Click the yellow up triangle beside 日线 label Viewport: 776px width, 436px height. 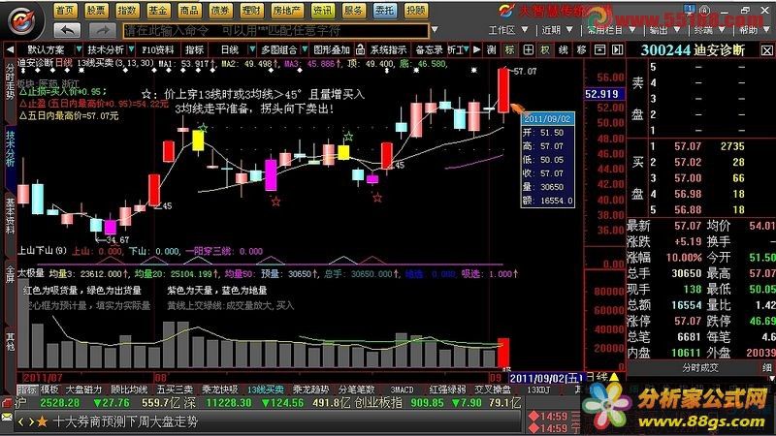click(614, 378)
